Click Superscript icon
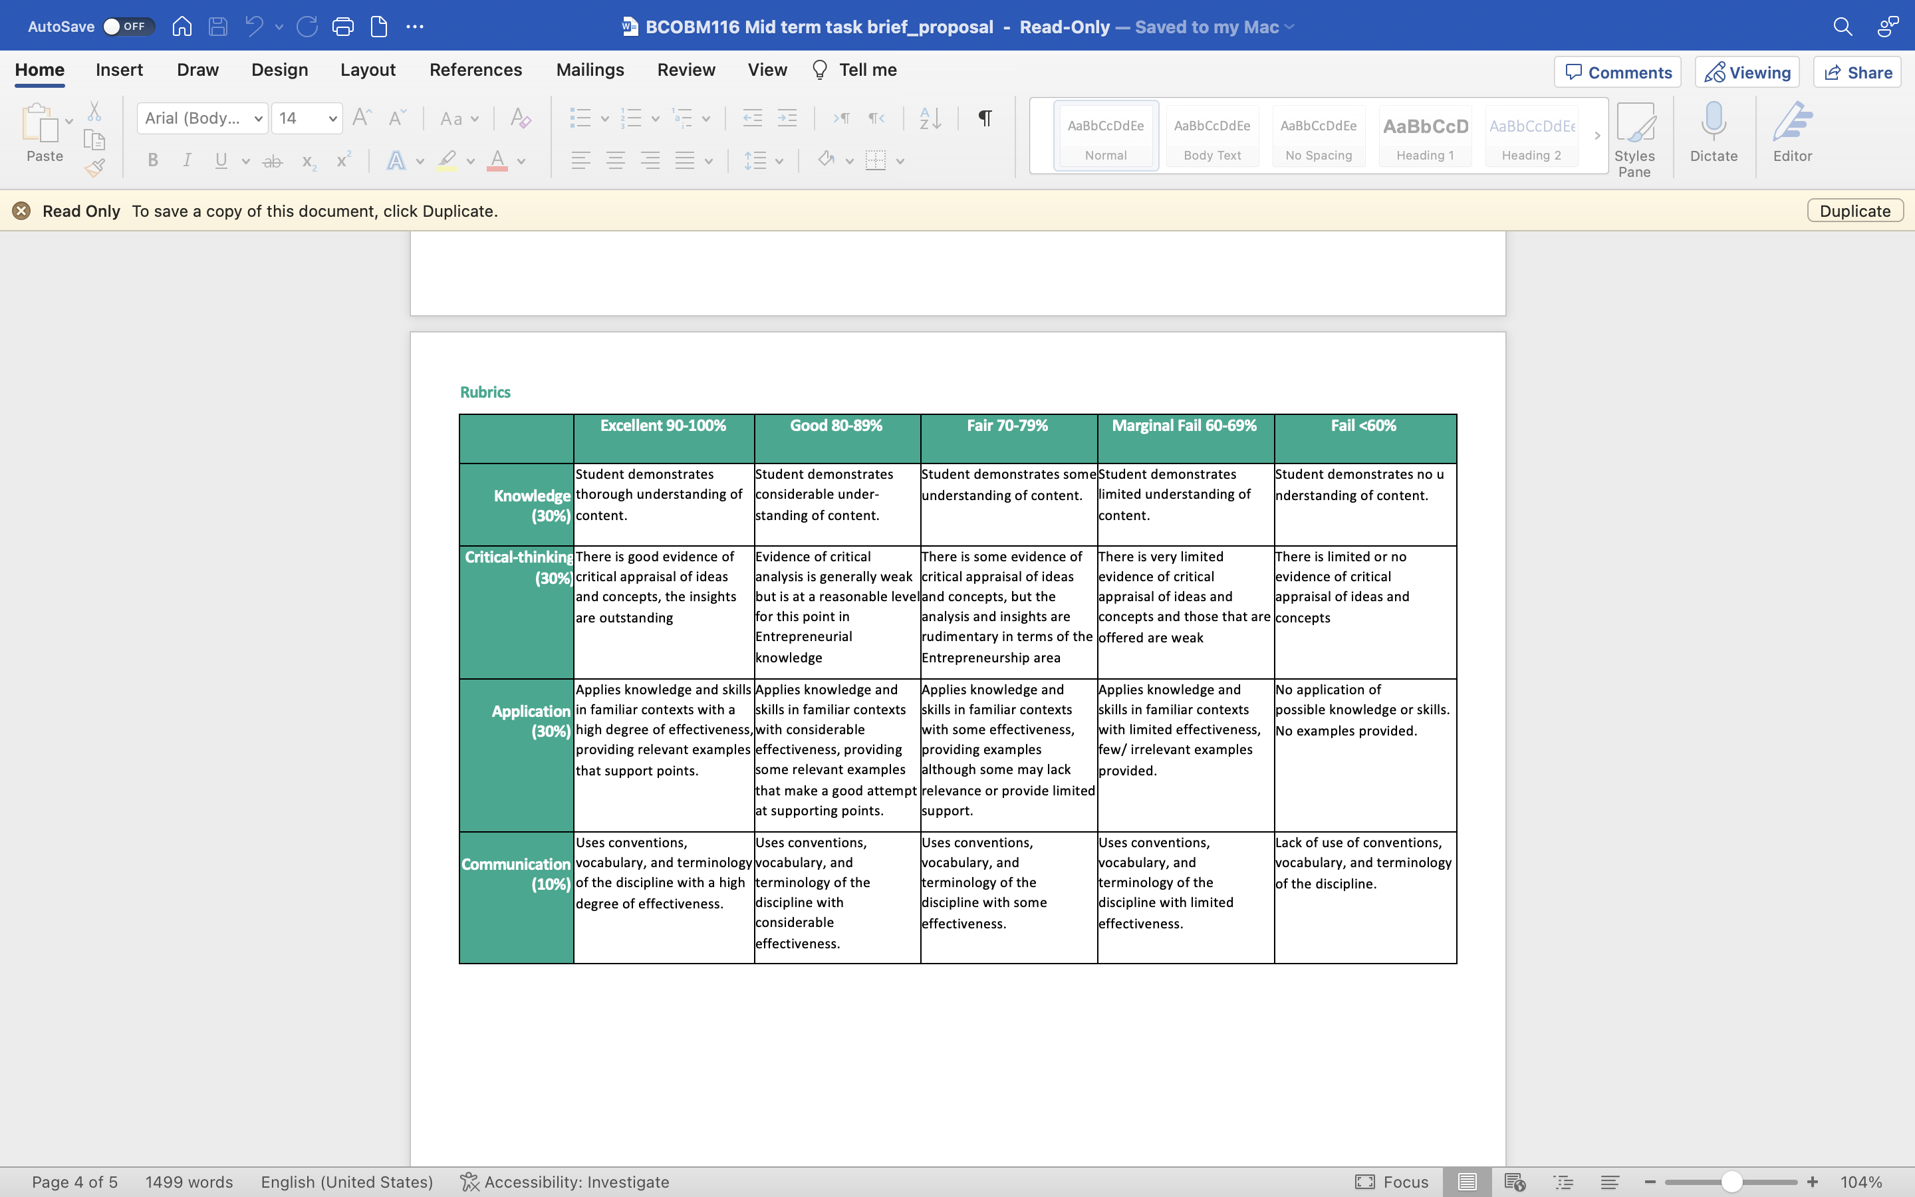Viewport: 1915px width, 1197px height. tap(342, 161)
